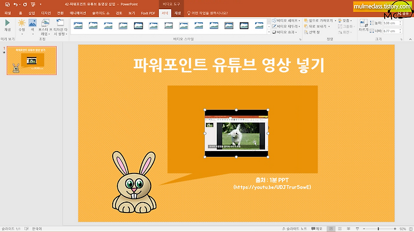Start slideshow from quick access toolbar
The image size is (414, 232).
(33, 5)
